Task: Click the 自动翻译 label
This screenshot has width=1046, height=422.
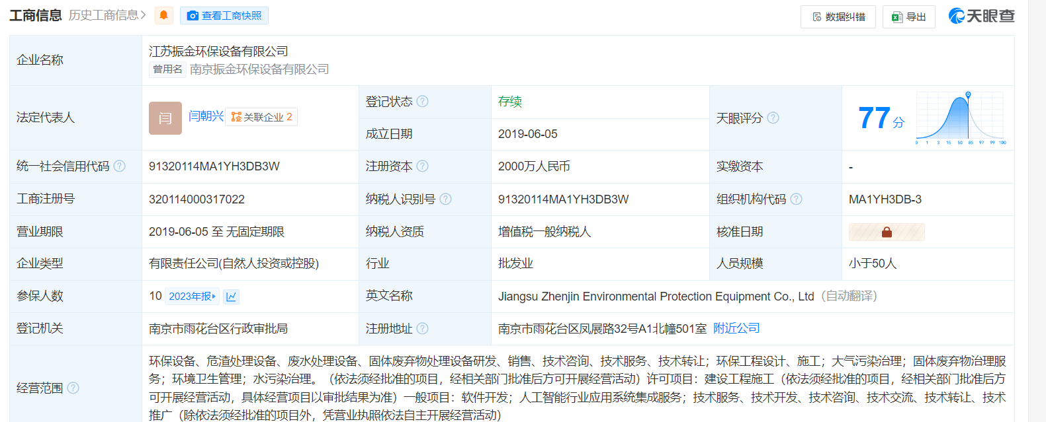Action: pos(849,296)
